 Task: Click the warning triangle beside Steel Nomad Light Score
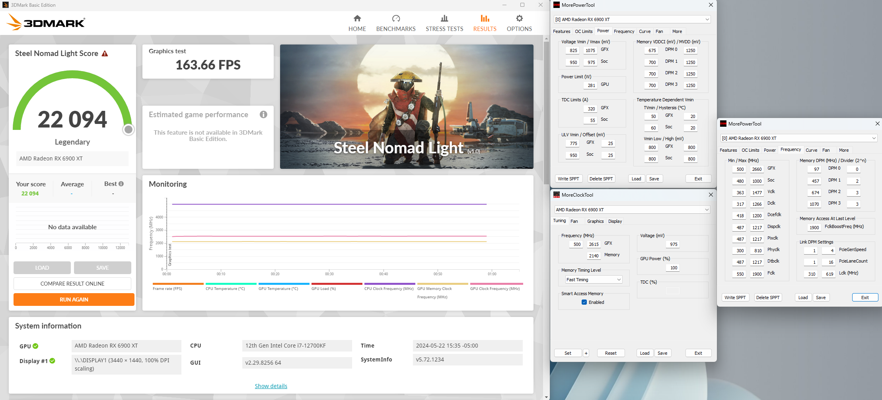(x=104, y=53)
